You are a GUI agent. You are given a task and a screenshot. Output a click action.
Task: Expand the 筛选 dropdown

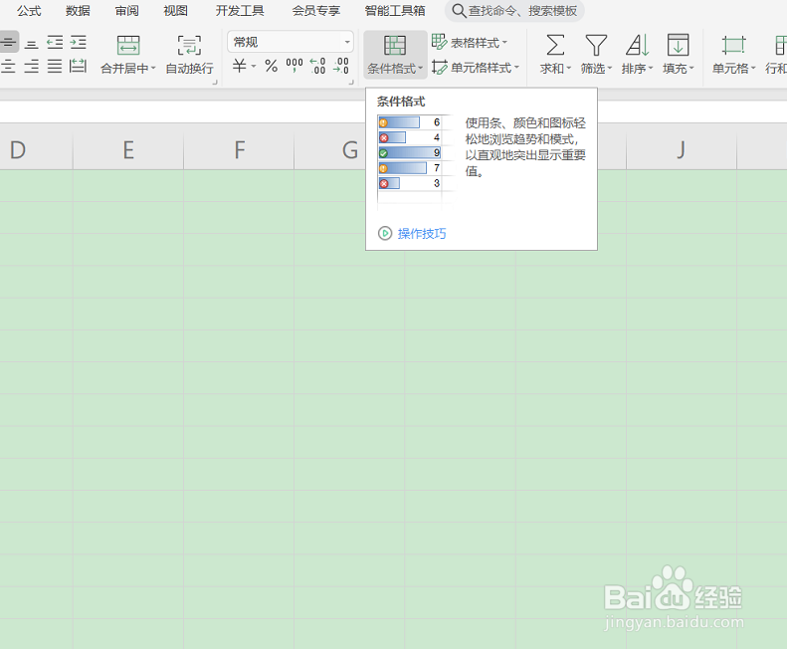(596, 69)
